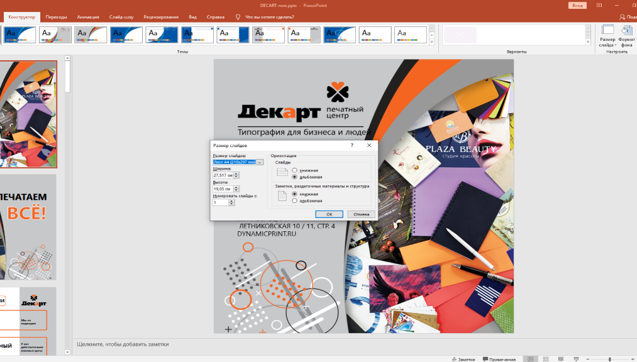Set альбомная orientation for notes and handouts
This screenshot has width=637, height=362.
point(294,200)
